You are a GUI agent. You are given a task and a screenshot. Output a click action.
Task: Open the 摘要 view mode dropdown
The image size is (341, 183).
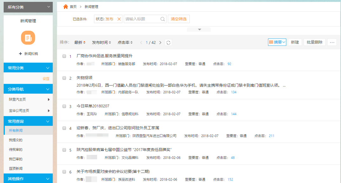pyautogui.click(x=277, y=42)
